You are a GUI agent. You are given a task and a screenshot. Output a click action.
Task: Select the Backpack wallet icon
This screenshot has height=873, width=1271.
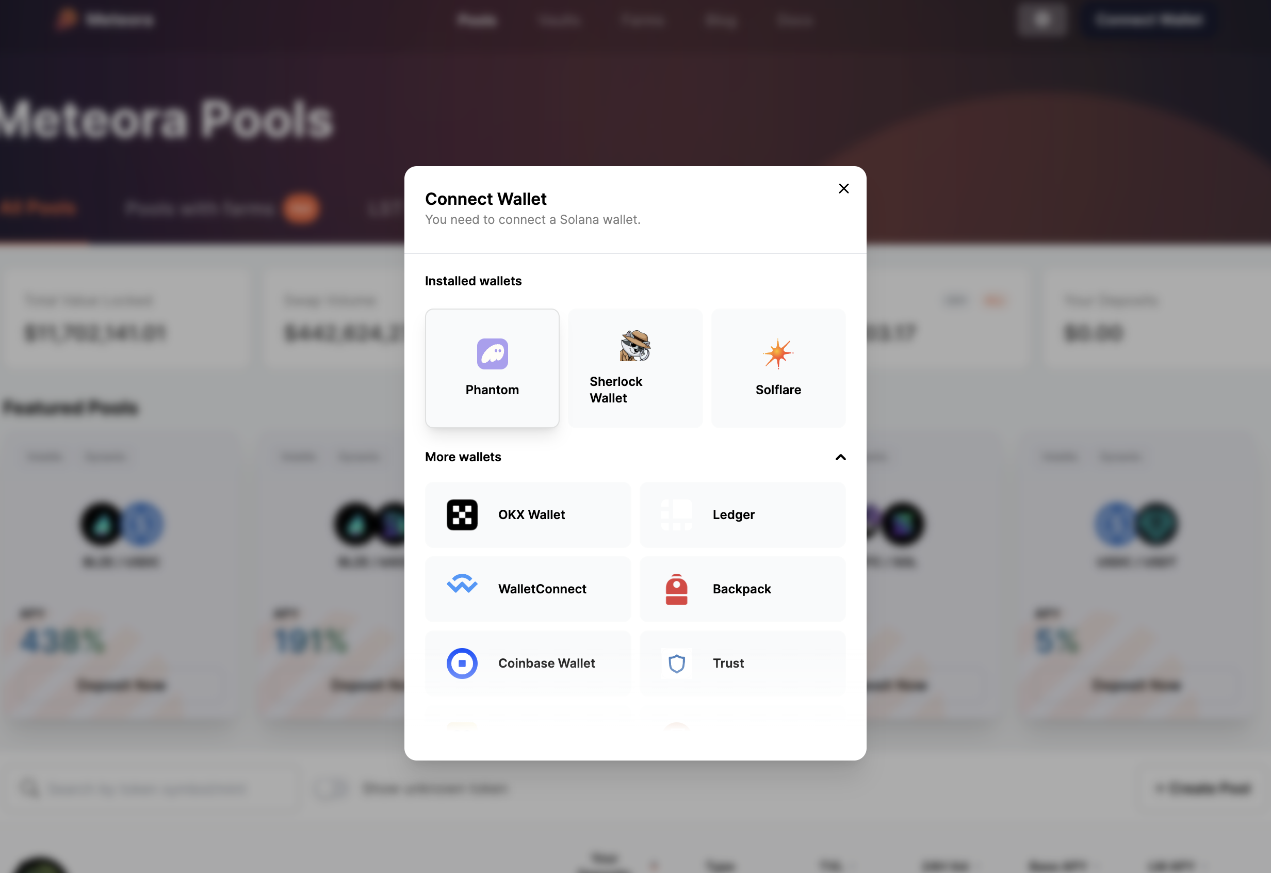676,588
